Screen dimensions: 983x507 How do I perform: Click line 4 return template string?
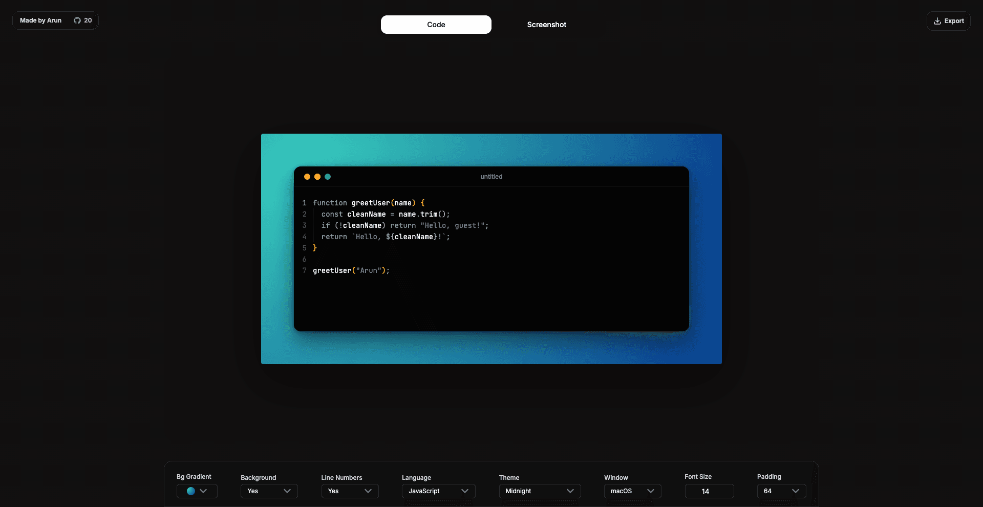point(386,237)
